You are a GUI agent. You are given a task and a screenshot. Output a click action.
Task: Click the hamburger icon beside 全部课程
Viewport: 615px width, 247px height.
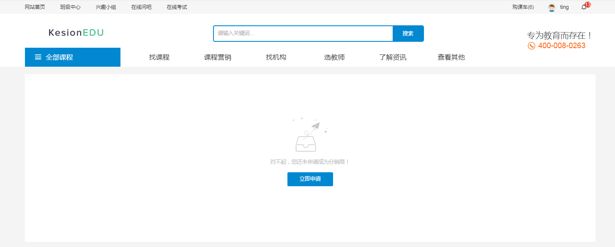click(38, 57)
